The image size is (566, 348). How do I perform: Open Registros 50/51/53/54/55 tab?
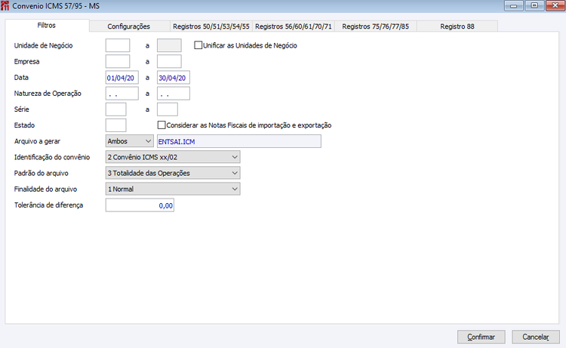[x=211, y=26]
